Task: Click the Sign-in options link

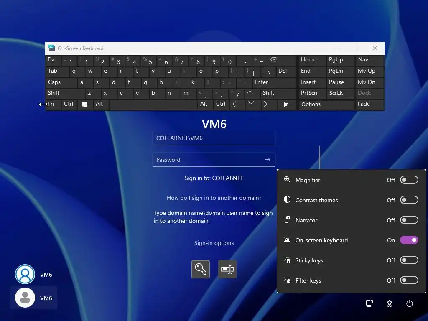Action: point(214,243)
